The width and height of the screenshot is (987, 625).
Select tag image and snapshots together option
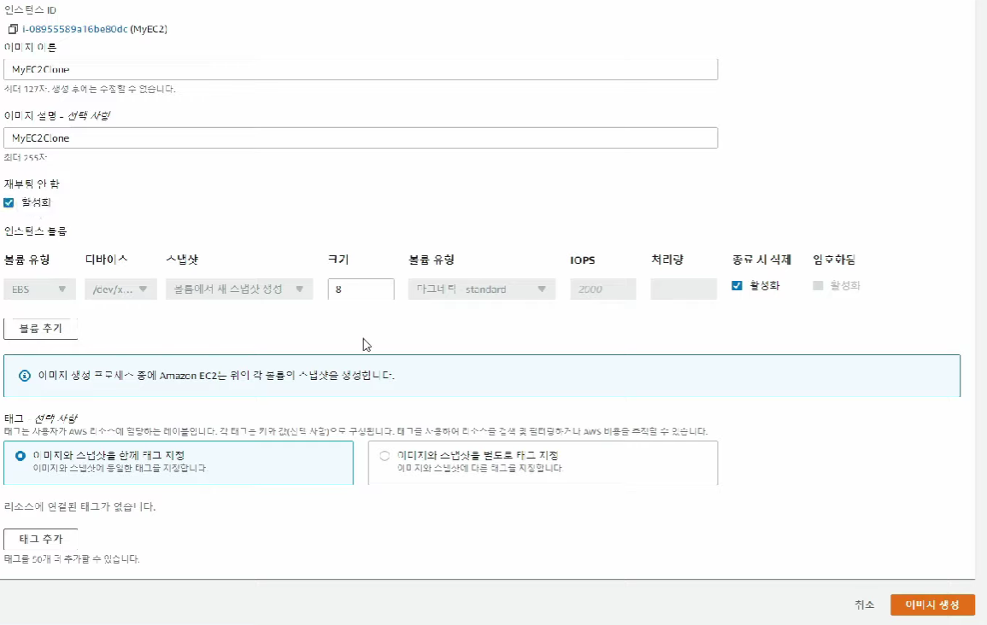pyautogui.click(x=178, y=462)
